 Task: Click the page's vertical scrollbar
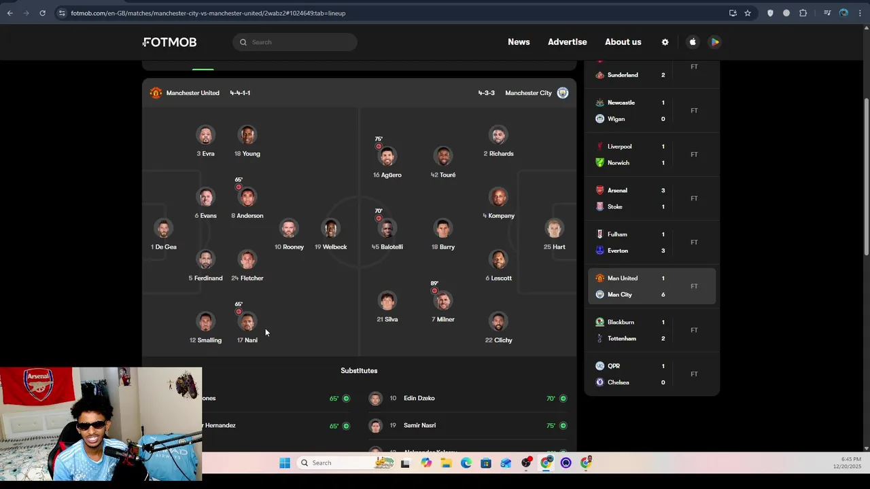(866, 177)
